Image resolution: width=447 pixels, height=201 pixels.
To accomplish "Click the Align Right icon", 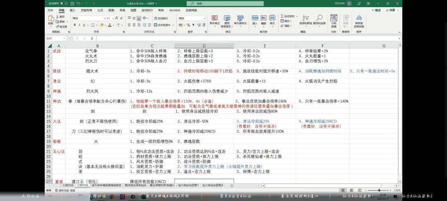I will pyautogui.click(x=139, y=25).
